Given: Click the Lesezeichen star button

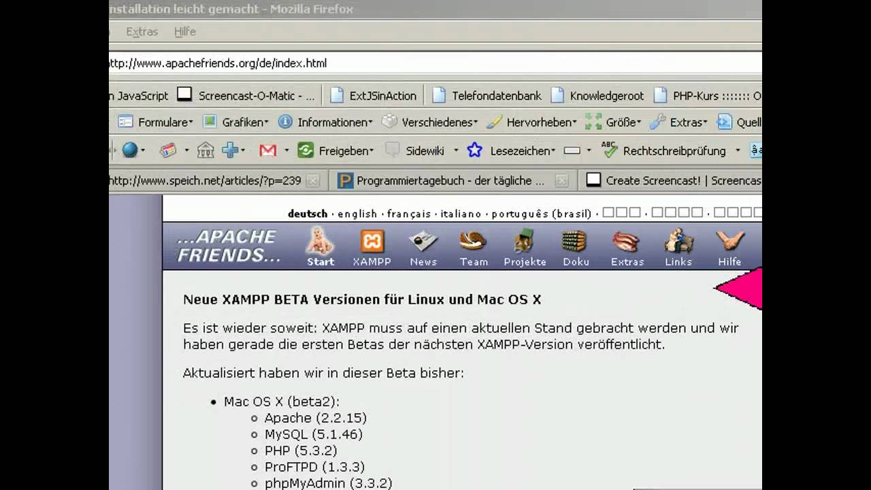Looking at the screenshot, I should 511,151.
